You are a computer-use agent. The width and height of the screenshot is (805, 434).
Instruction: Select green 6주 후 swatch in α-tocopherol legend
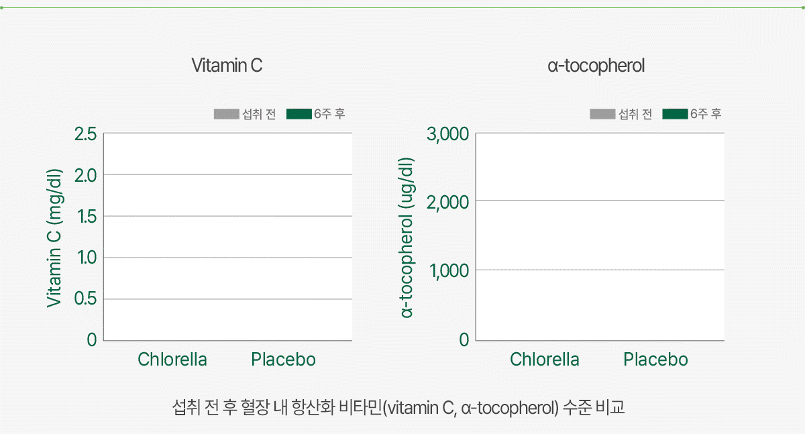(675, 114)
